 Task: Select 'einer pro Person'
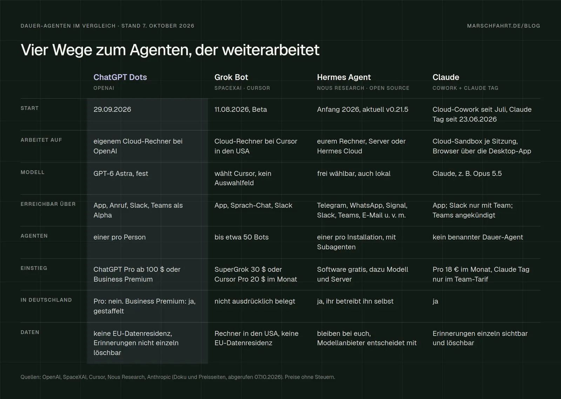(x=119, y=237)
